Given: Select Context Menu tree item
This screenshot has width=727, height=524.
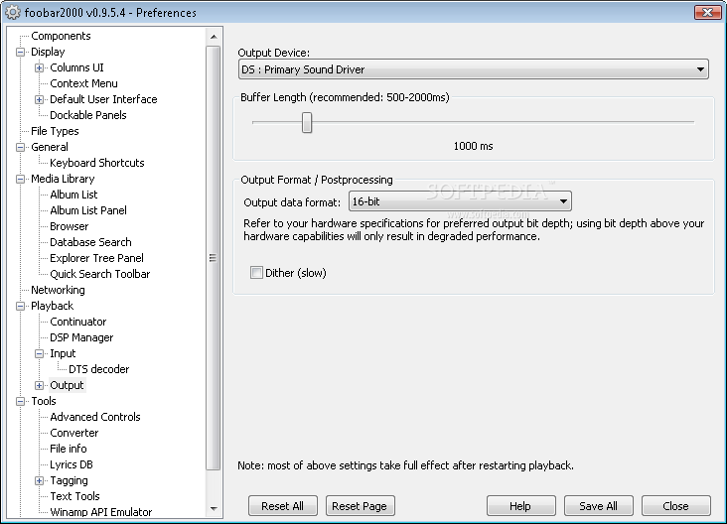Looking at the screenshot, I should click(83, 83).
